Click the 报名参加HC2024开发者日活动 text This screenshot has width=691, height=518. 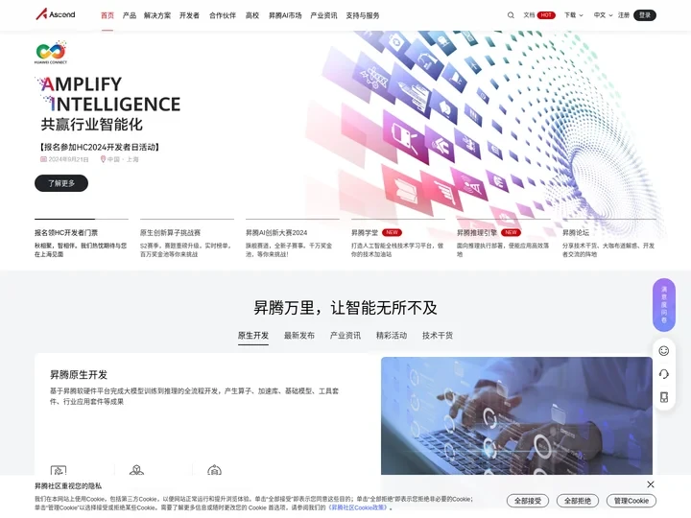(x=99, y=147)
